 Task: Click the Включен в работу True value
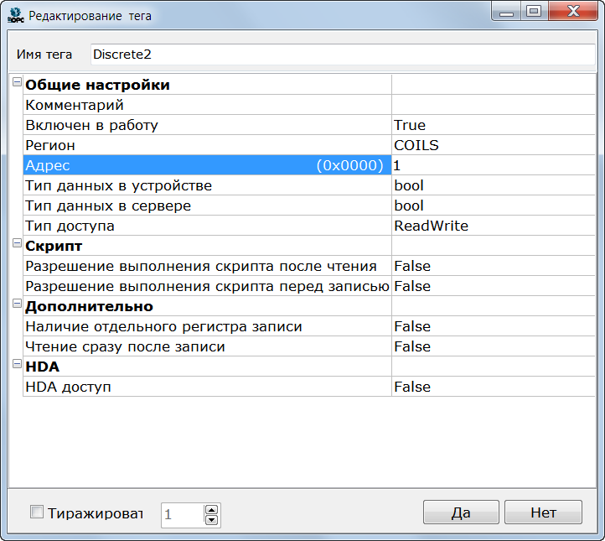[493, 125]
